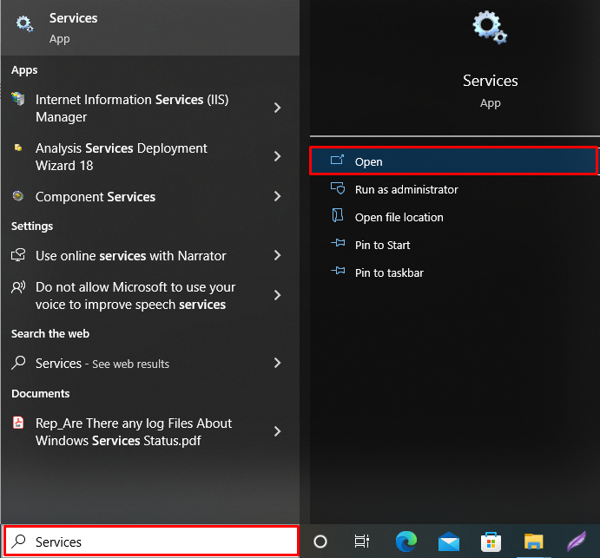Click the Open file location icon
This screenshot has width=600, height=558.
click(338, 215)
